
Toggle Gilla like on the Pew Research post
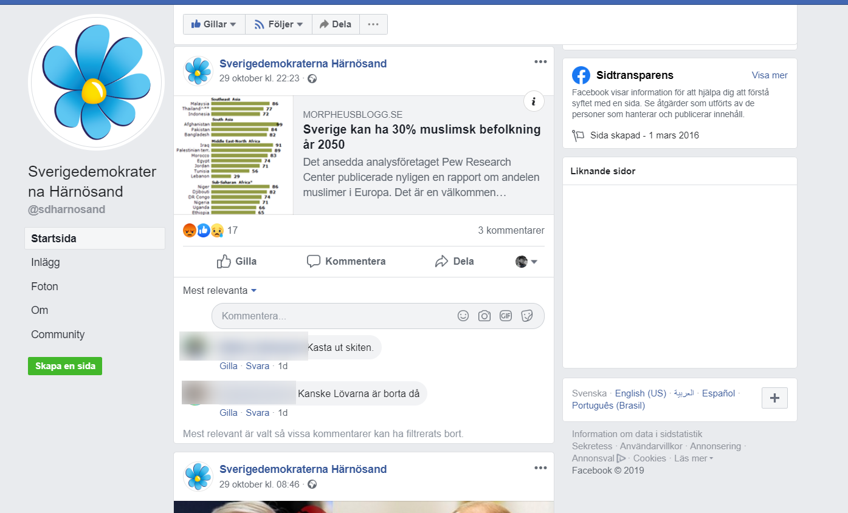[236, 262]
